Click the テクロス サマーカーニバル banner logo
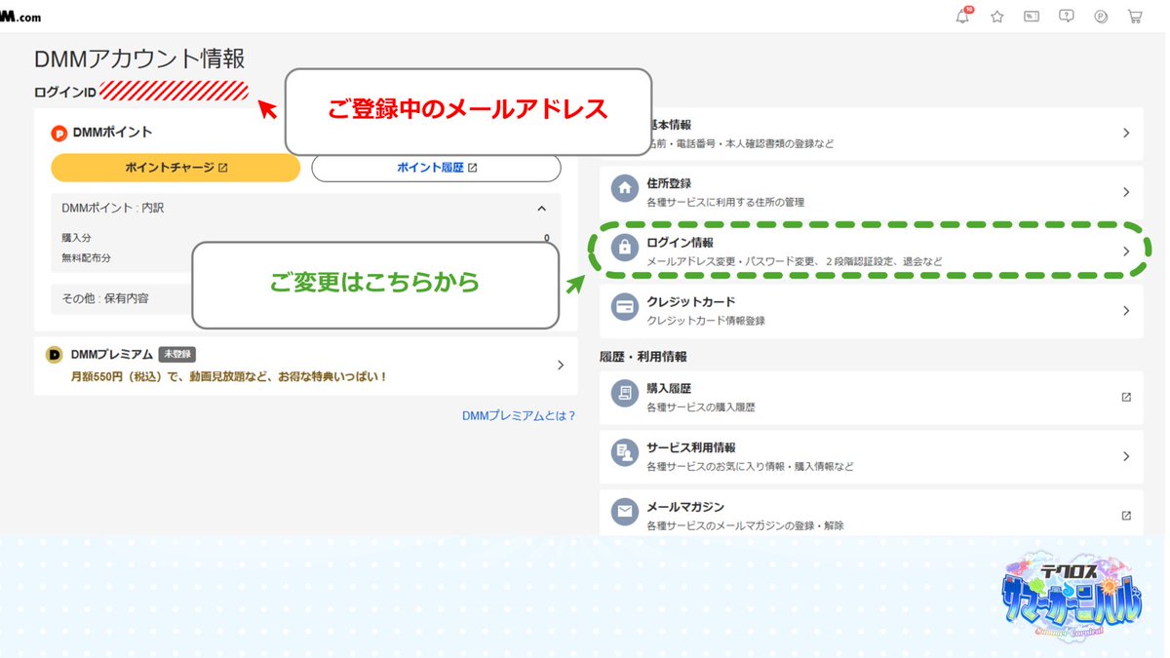Screen dimensions: 1170x658 click(x=1070, y=598)
